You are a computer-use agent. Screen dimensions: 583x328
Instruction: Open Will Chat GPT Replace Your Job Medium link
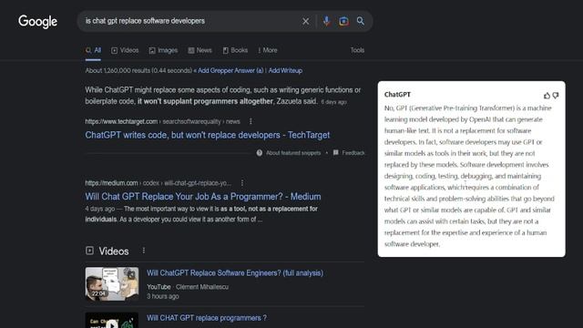tap(203, 197)
